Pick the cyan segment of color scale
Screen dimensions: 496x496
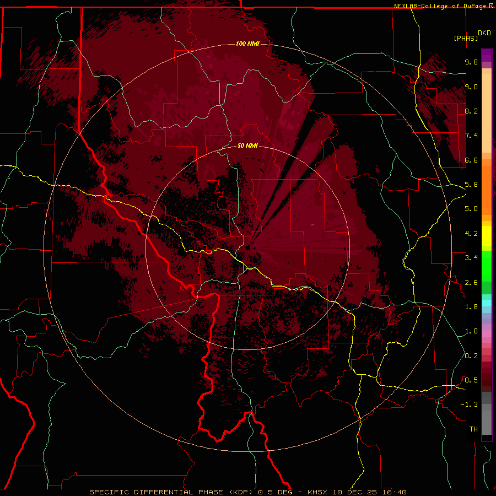click(x=487, y=303)
